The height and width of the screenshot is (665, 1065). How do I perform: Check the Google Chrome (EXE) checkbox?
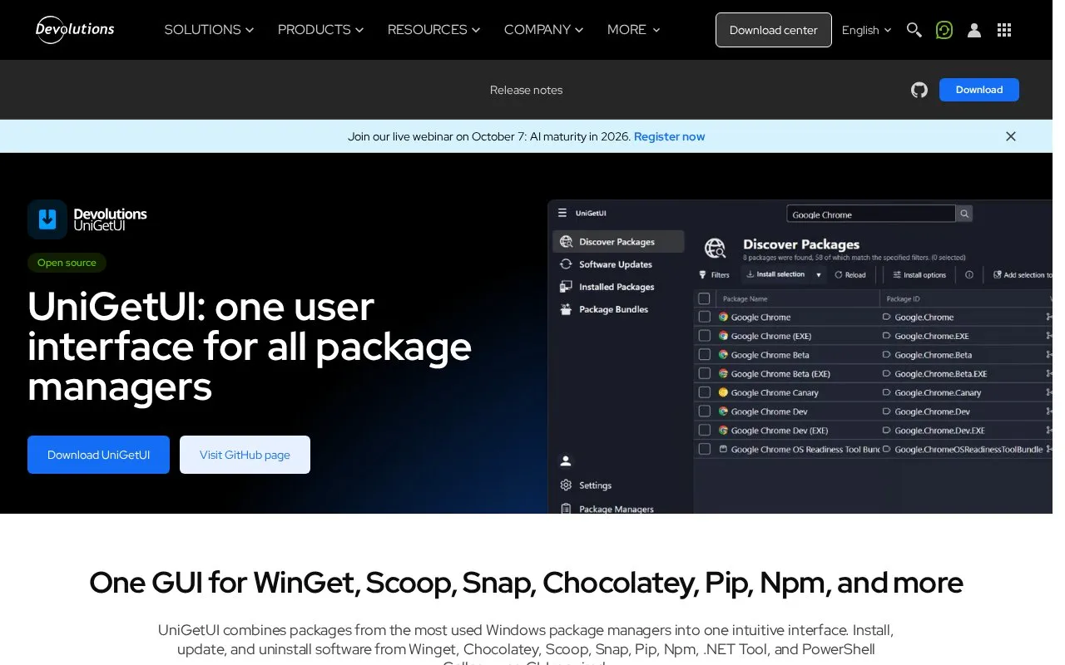point(704,336)
